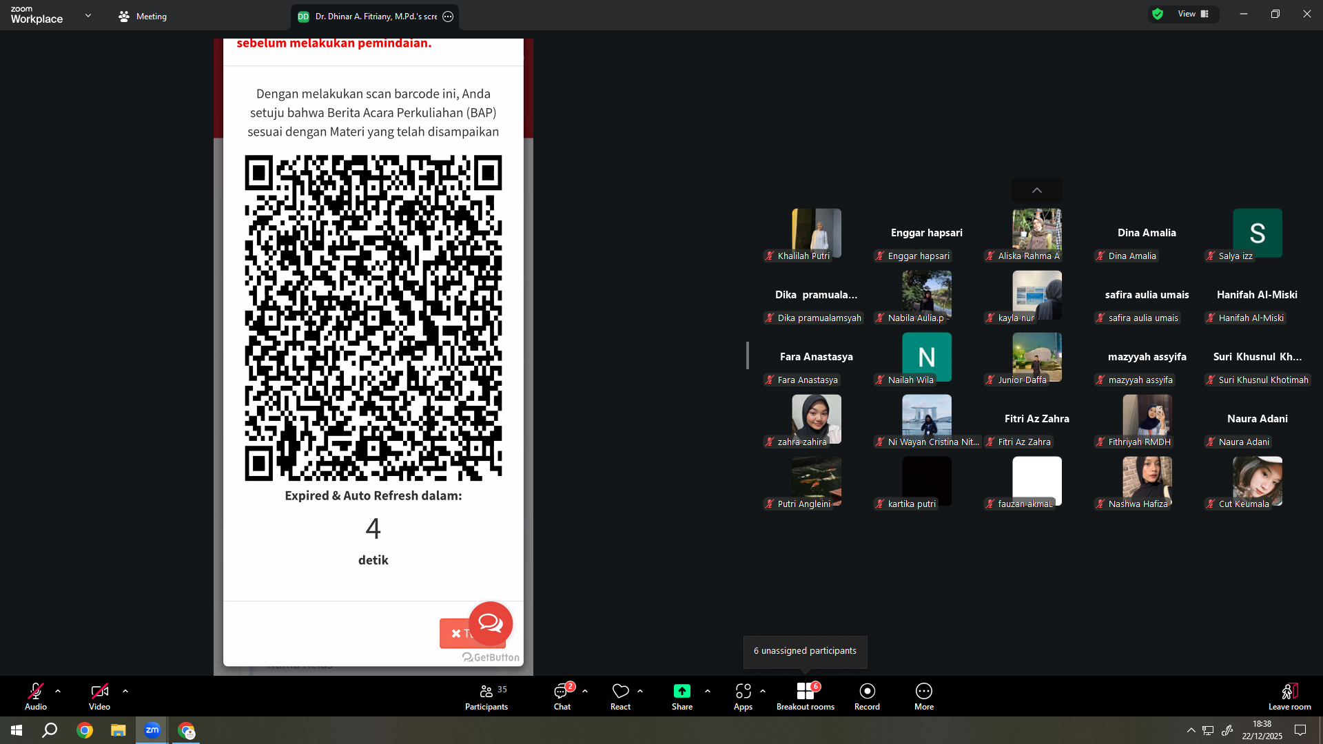Click Leave room button

tap(1289, 696)
